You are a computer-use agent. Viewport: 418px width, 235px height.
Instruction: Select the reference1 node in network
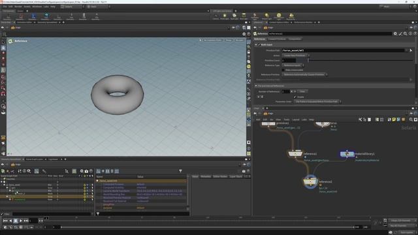pos(295,154)
